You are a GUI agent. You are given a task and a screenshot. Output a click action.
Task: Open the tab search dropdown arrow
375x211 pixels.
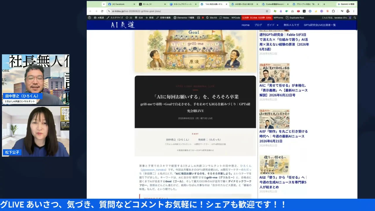104,4
